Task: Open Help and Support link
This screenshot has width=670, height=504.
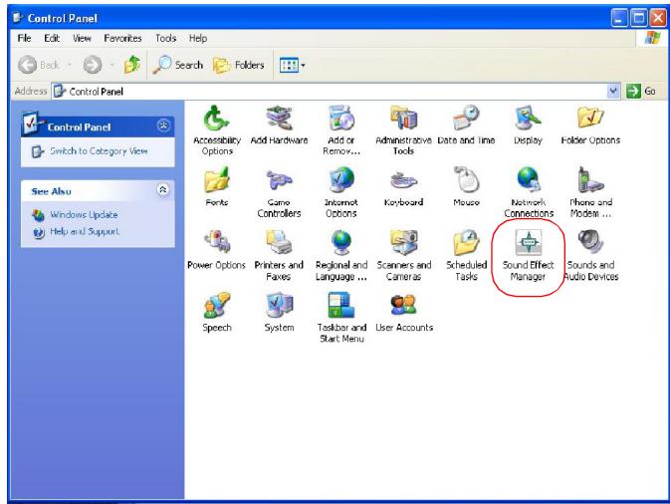Action: (85, 231)
